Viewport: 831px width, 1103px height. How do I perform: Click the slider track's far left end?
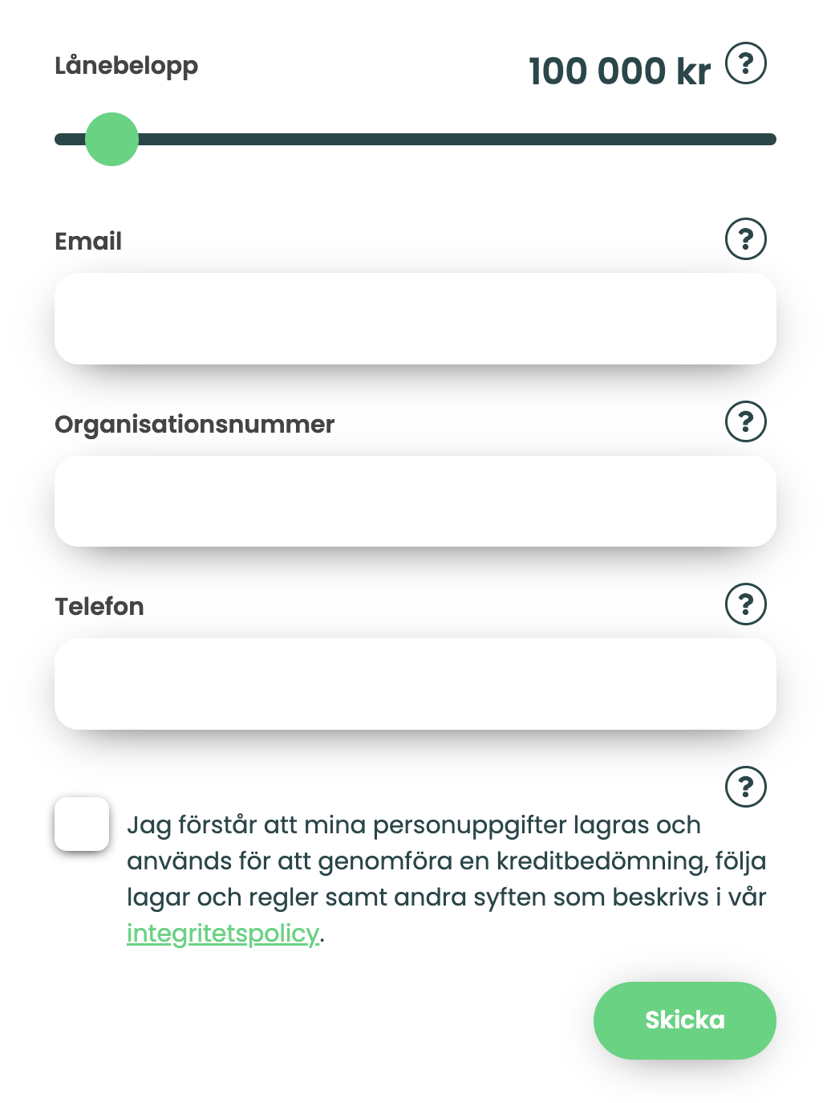coord(59,140)
